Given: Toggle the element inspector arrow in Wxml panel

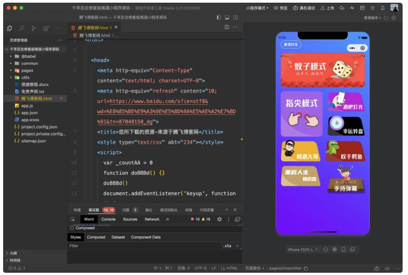Looking at the screenshot, I should (73, 219).
